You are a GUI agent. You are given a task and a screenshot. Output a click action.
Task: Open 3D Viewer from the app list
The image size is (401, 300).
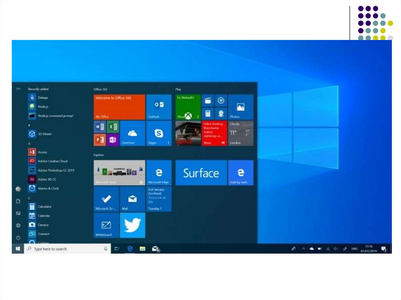click(40, 134)
